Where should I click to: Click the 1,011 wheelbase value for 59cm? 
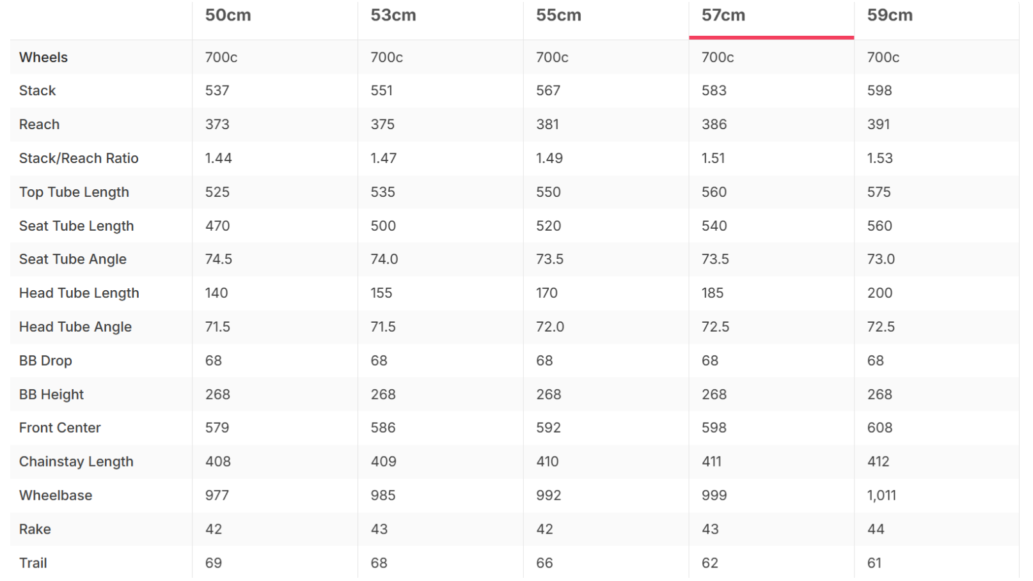tap(881, 496)
